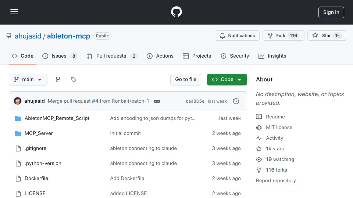Click the eye icon beside 19 watching
The image size is (353, 198).
tap(259, 159)
